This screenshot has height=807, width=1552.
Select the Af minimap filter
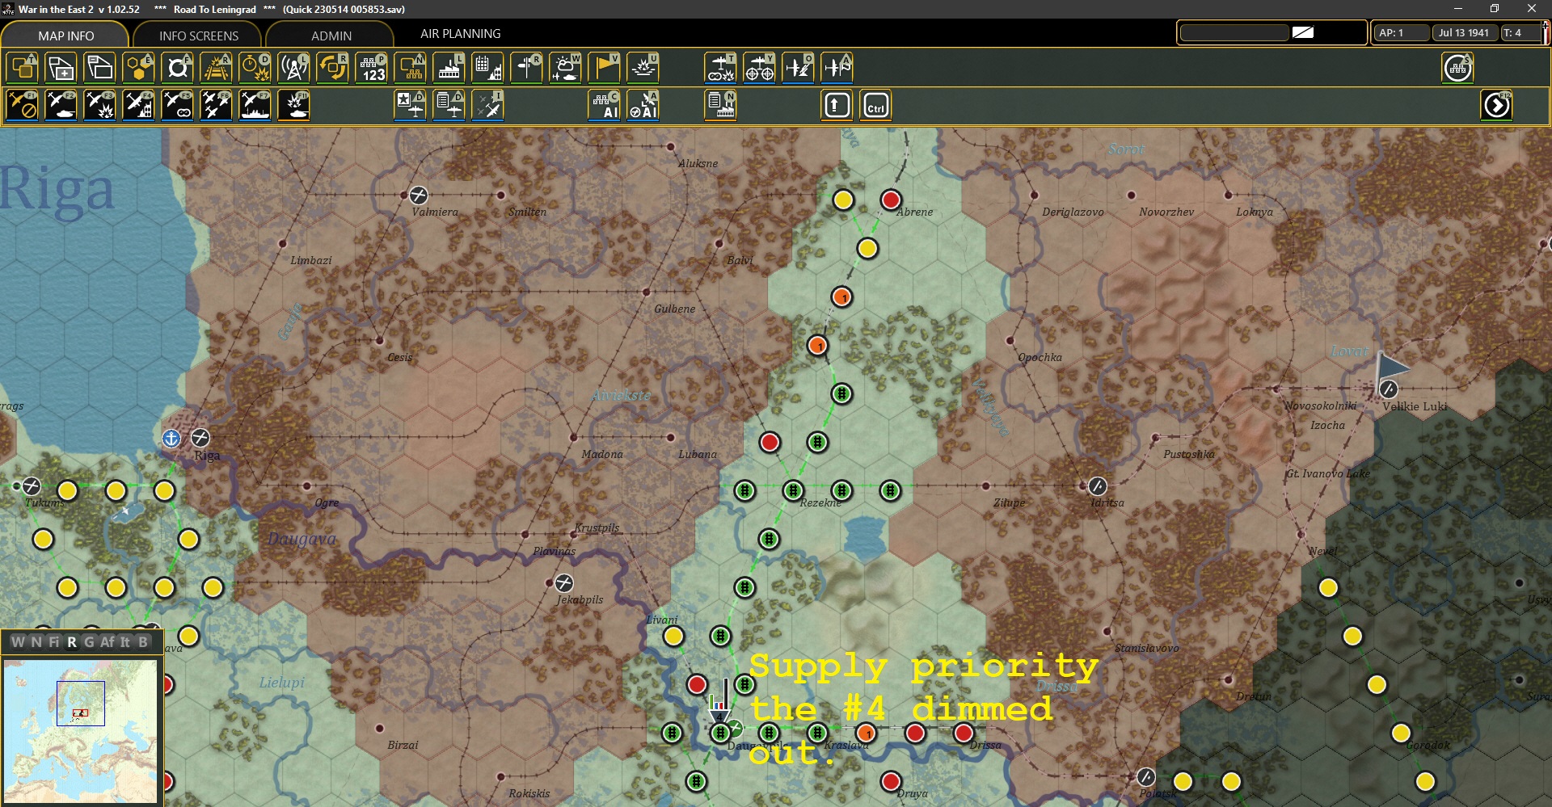(108, 642)
